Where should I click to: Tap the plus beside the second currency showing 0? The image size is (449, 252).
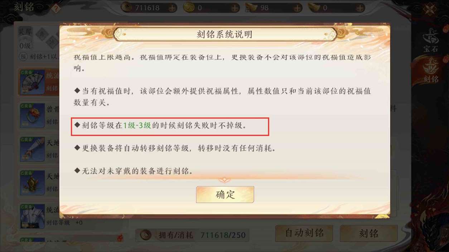click(x=235, y=8)
